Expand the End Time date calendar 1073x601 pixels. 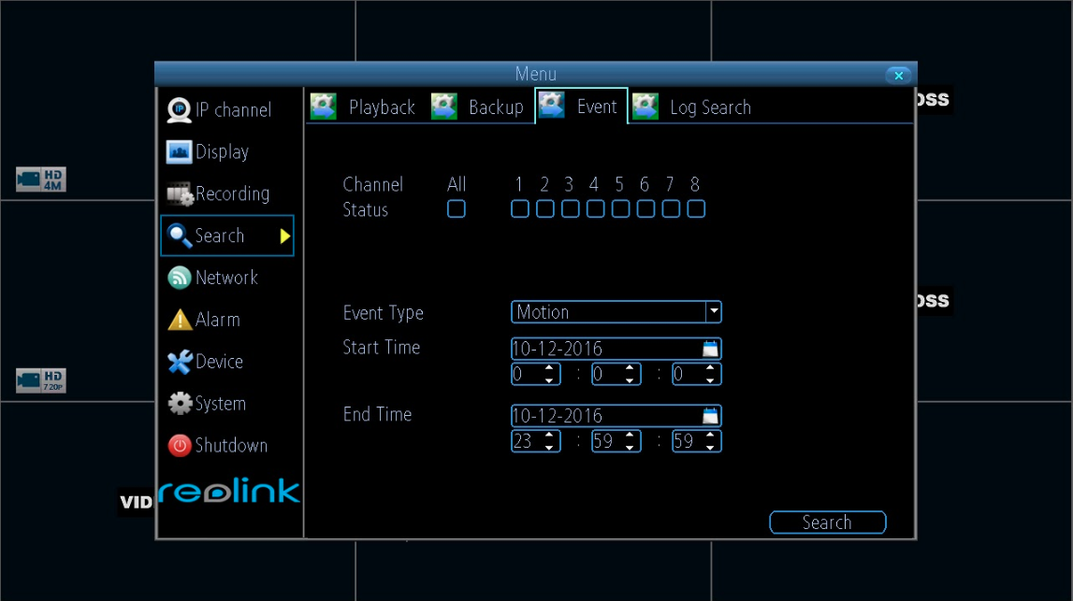click(x=711, y=415)
